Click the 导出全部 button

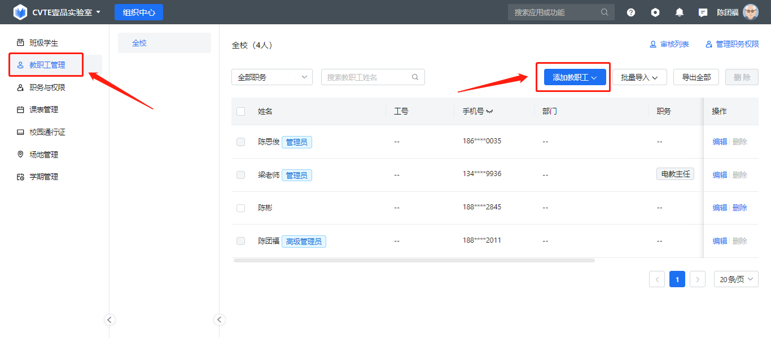(696, 77)
